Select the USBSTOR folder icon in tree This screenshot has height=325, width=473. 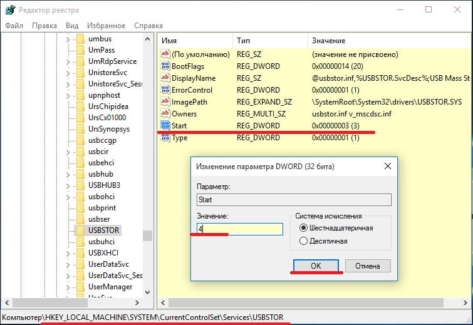(80, 230)
